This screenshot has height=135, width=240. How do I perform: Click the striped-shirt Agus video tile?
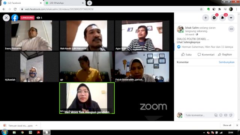[142, 36]
